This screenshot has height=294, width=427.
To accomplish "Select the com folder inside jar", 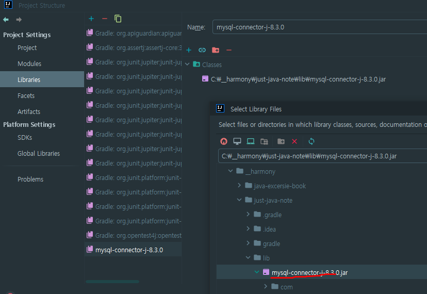I will (x=287, y=287).
